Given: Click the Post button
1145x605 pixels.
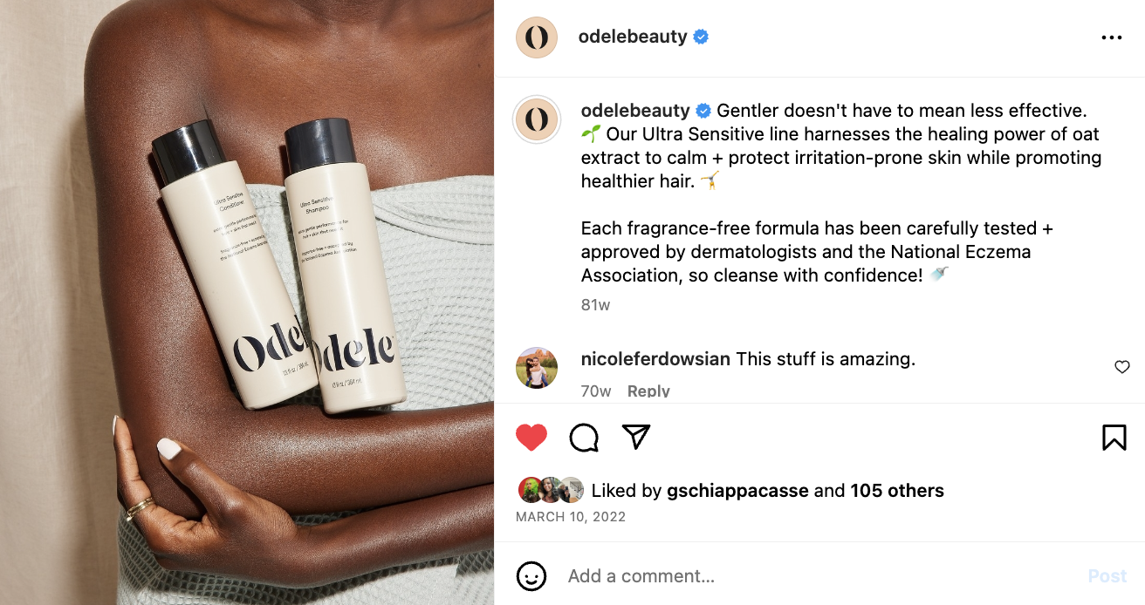Looking at the screenshot, I should pyautogui.click(x=1107, y=576).
